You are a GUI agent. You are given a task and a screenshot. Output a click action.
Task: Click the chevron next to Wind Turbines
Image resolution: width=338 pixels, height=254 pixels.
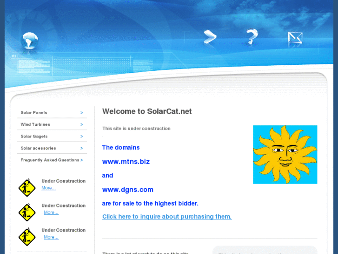[82, 124]
